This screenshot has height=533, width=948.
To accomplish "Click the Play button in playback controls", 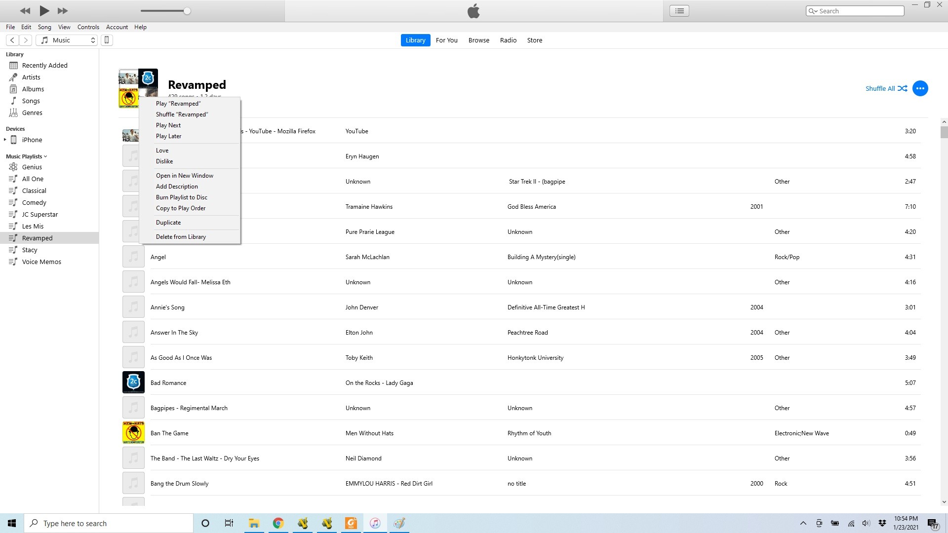I will coord(44,10).
